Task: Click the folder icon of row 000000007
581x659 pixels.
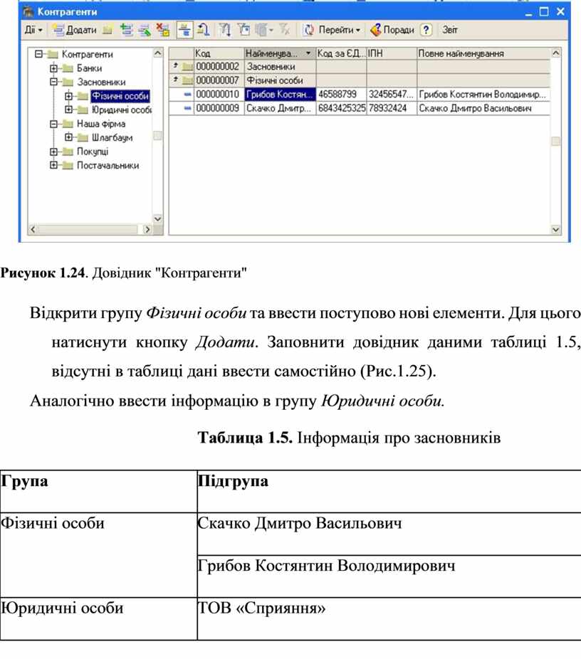Action: [x=187, y=80]
